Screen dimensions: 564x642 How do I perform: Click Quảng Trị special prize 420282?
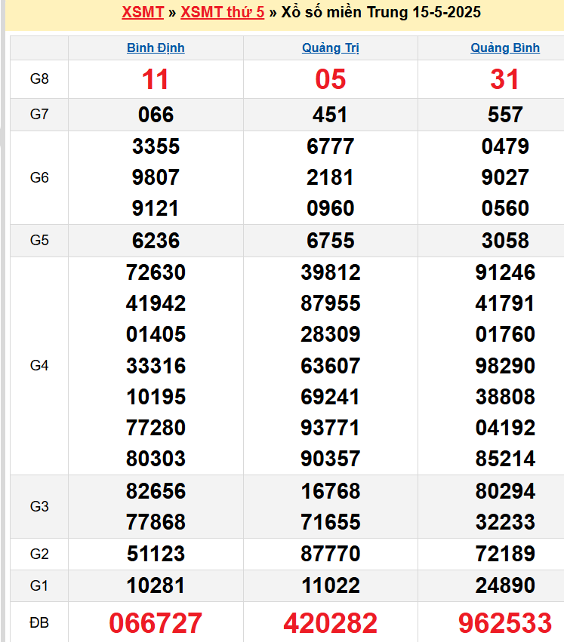pyautogui.click(x=331, y=623)
